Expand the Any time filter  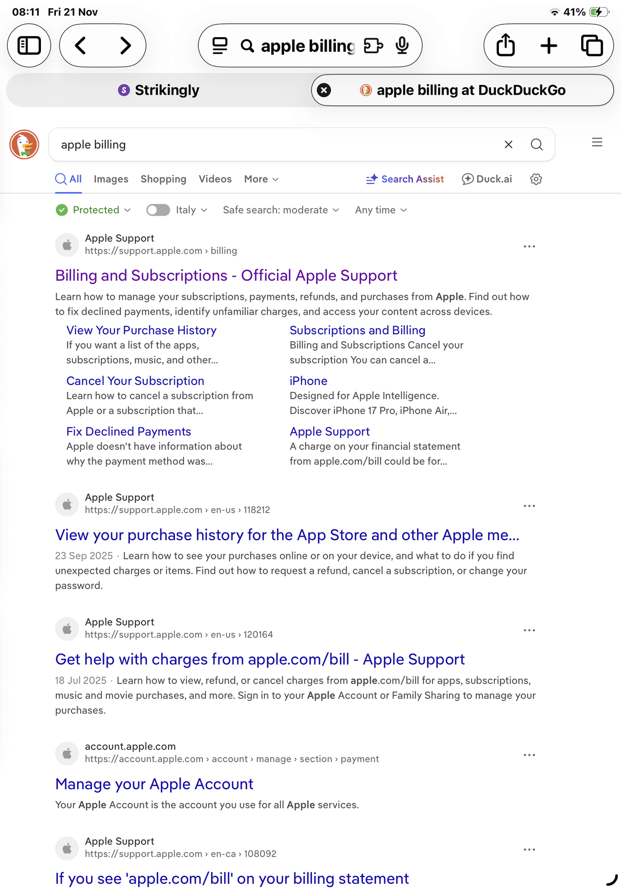[380, 210]
